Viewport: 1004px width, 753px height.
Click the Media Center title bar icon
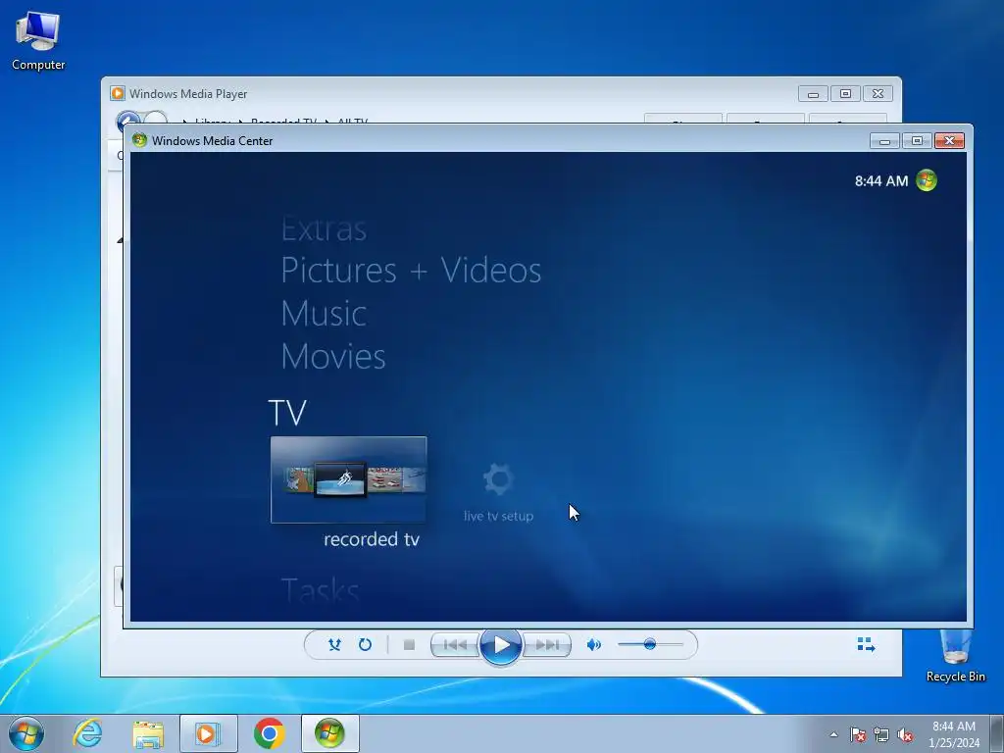click(139, 140)
